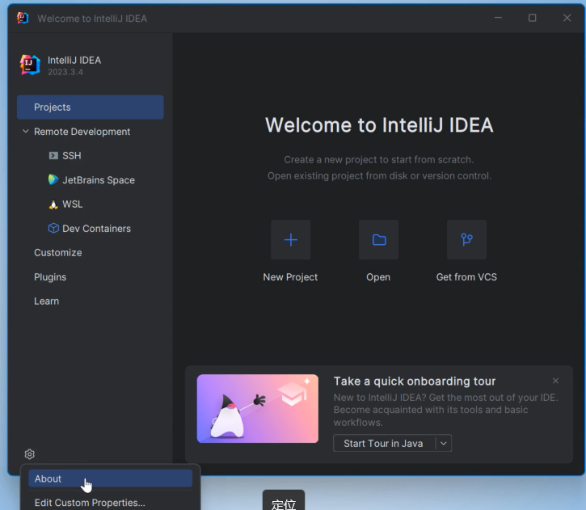Minimize the Welcome window
Screen dimensions: 586x510
click(498, 18)
